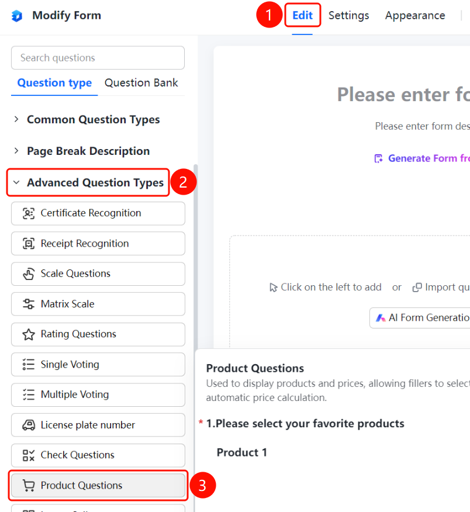Add a Product Questions item

(x=98, y=486)
